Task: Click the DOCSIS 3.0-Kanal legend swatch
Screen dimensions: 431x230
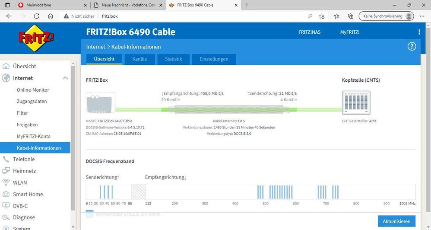Action: coord(89,214)
